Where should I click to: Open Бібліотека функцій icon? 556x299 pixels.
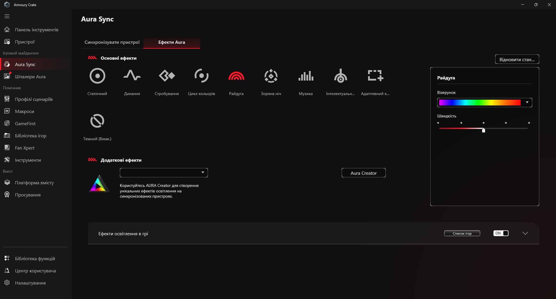tap(7, 258)
